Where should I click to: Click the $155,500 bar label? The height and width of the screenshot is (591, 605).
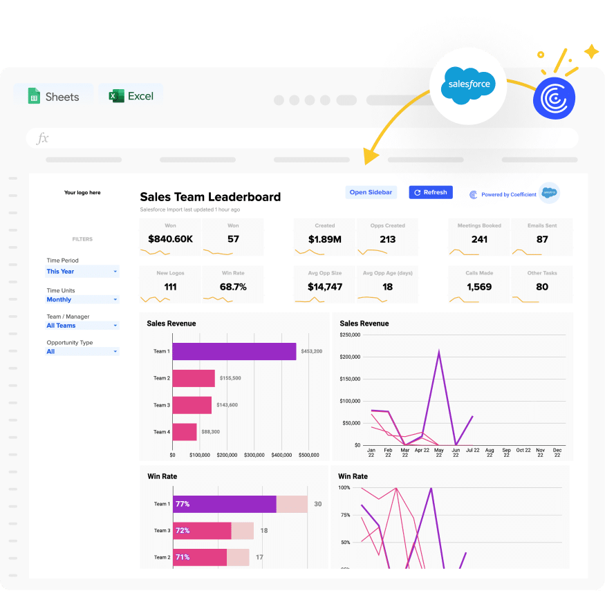tap(230, 378)
